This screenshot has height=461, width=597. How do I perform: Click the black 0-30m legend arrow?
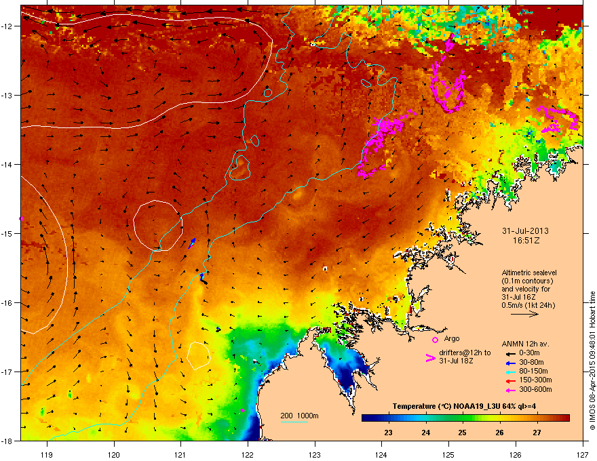(509, 353)
